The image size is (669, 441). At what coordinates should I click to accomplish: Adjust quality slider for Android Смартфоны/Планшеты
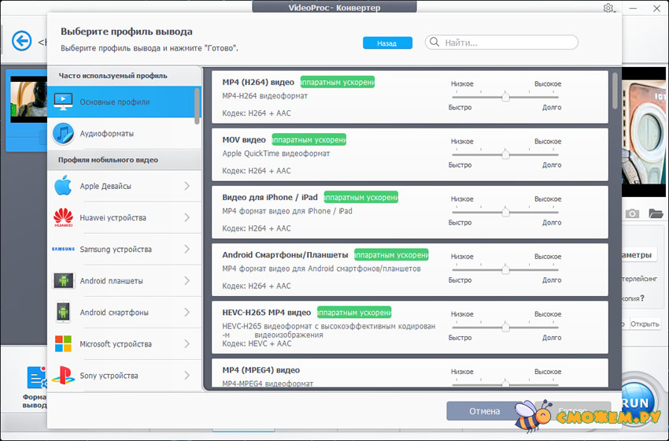(x=505, y=270)
